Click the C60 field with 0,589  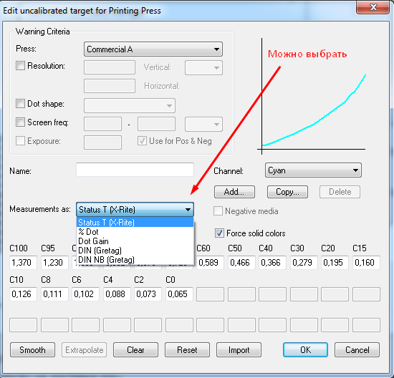[x=210, y=263]
